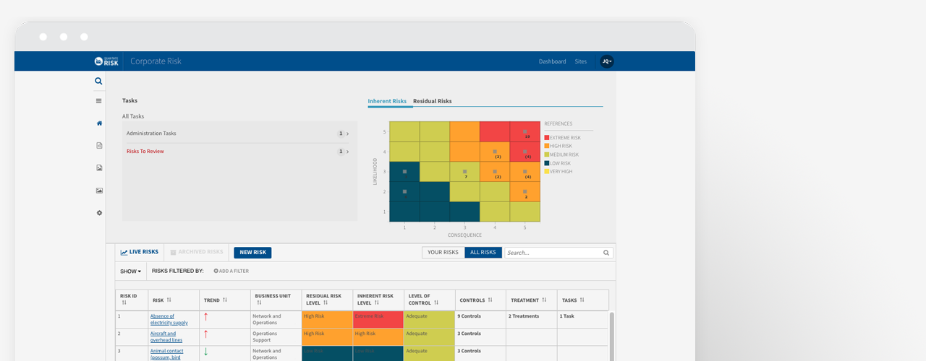
Task: Sort the Treatment column using its arrows
Action: [x=545, y=300]
